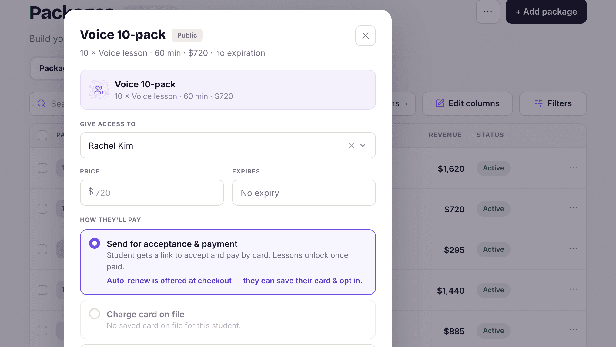Viewport: 616px width, 347px height.
Task: Open row actions menu for $1,440 row
Action: (x=573, y=289)
